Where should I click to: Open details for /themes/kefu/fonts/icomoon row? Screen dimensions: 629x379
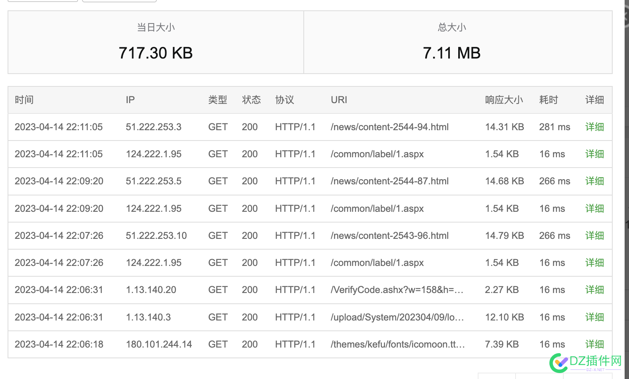[594, 344]
